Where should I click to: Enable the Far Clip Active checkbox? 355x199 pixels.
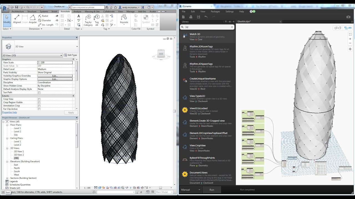coord(39,109)
